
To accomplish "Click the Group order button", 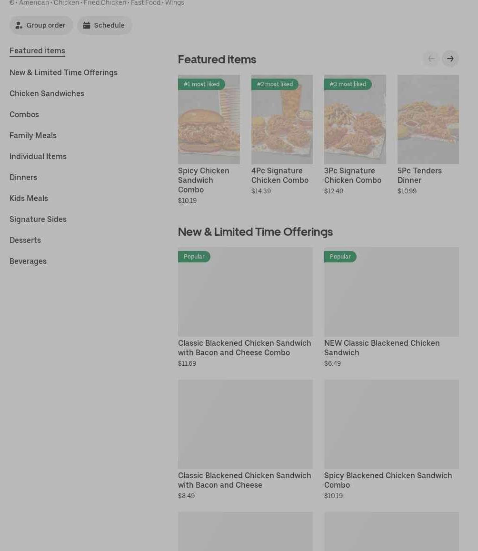I will click(41, 25).
